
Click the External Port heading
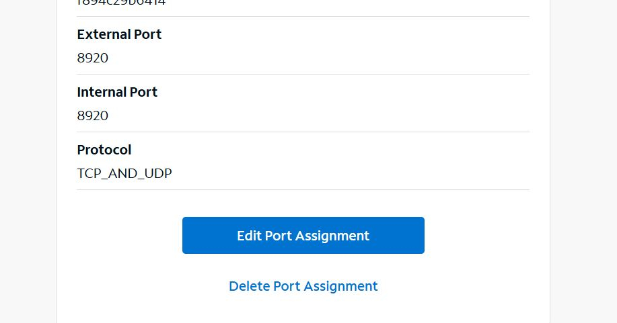pyautogui.click(x=119, y=34)
